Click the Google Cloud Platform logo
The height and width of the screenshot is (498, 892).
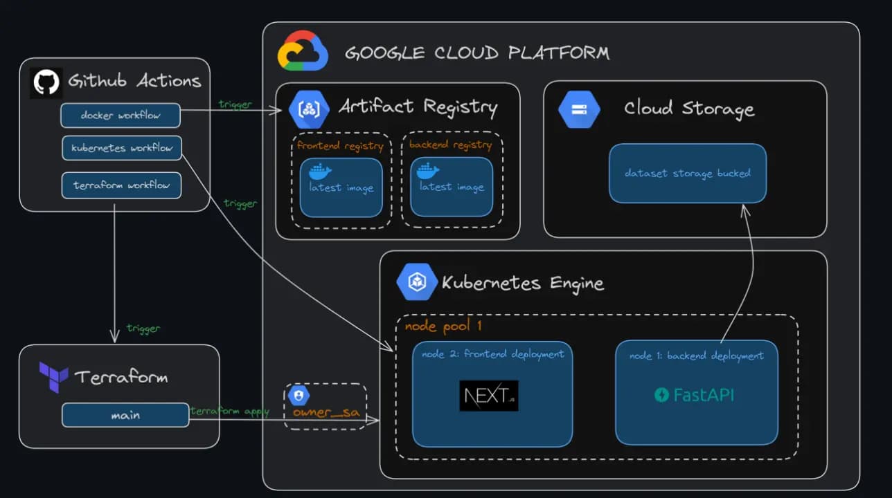[302, 50]
